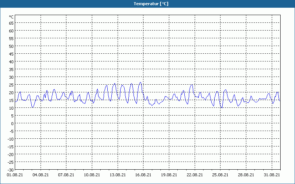Click the °C unit label on the axis

point(11,17)
